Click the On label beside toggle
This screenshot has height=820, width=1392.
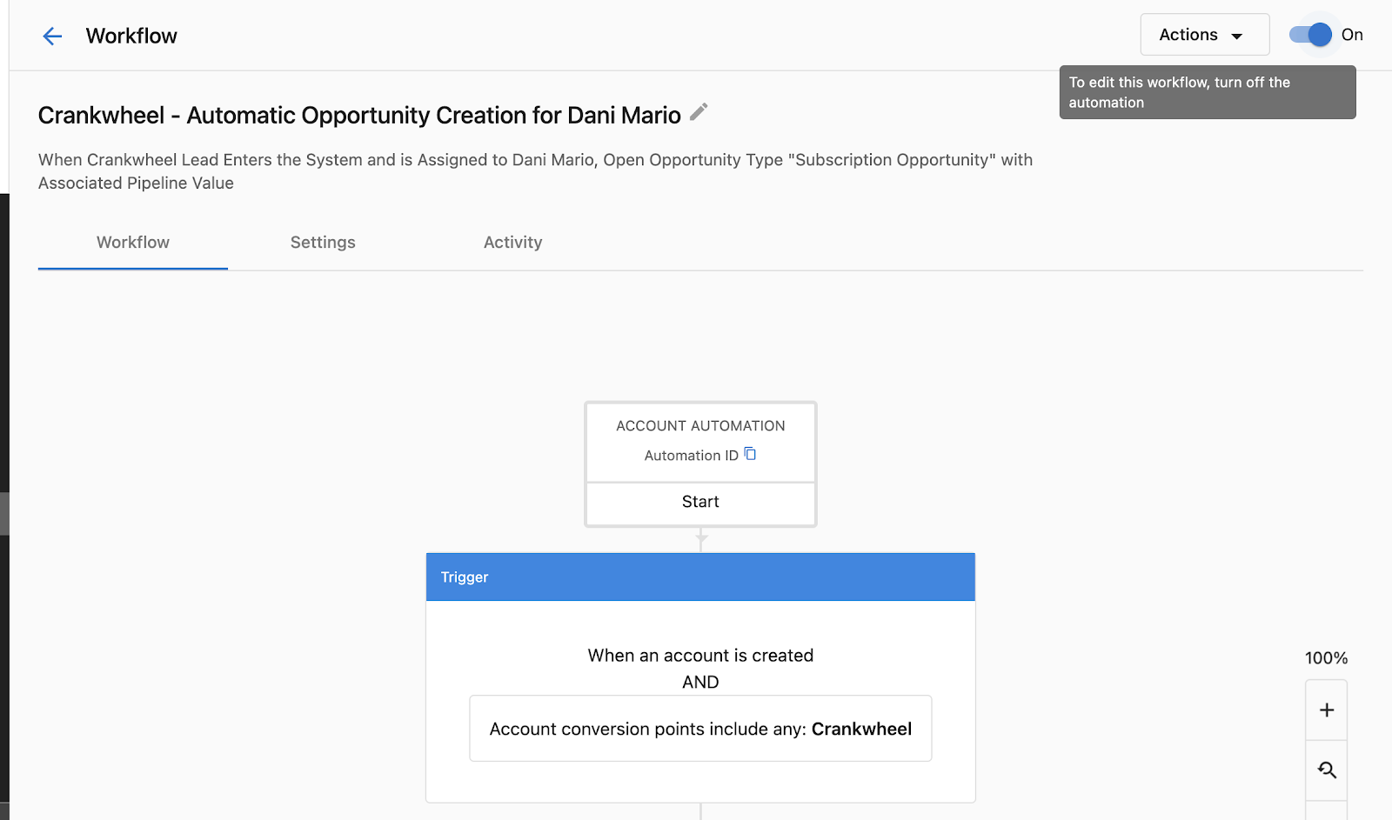(1352, 35)
